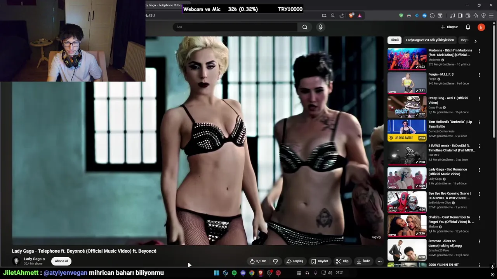The image size is (497, 279).
Task: Open Lady Gaga Bad Romance video title
Action: click(x=448, y=172)
